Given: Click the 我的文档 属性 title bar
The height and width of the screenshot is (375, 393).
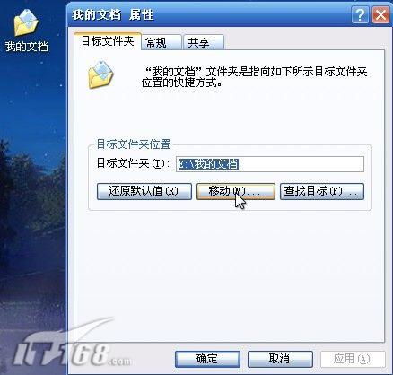Looking at the screenshot, I should [x=209, y=14].
